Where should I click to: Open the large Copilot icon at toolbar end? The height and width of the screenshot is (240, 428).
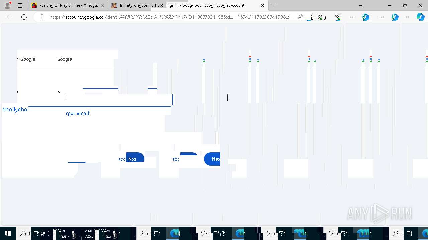[420, 17]
